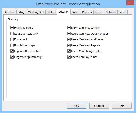
Task: Open the Network tab
Action: (x=111, y=12)
